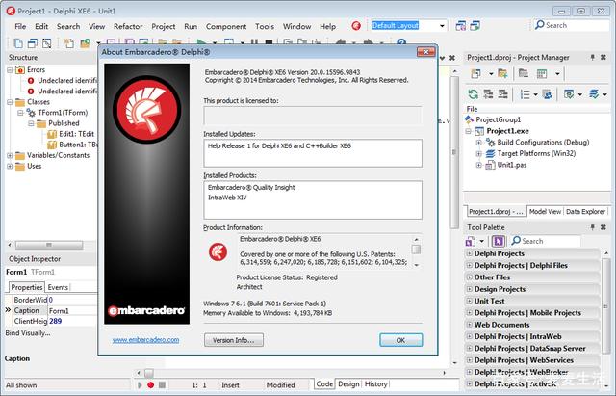Image resolution: width=616 pixels, height=396 pixels.
Task: Click the Project Manager Activate icon
Action: (x=475, y=73)
